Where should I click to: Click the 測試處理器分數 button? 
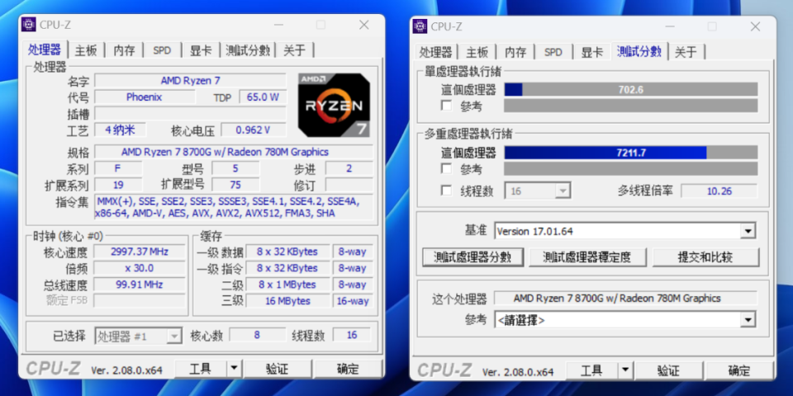pyautogui.click(x=472, y=257)
